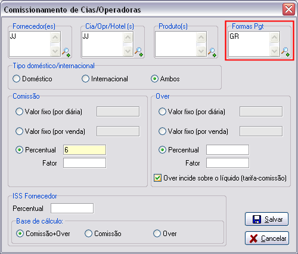Viewport: 298px width, 254px height.
Task: Open the Cia/Opr/Hotel search lookup icon
Action: 139,52
